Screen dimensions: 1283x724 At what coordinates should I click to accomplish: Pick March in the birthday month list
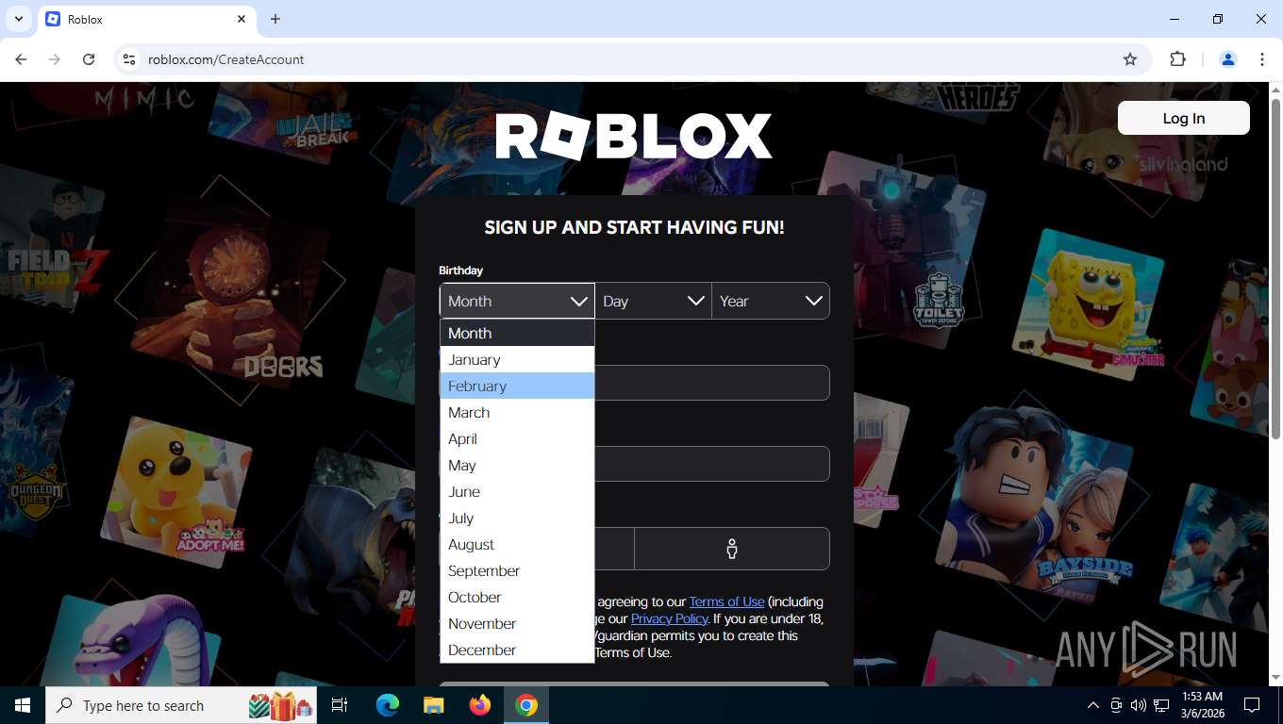click(x=517, y=412)
